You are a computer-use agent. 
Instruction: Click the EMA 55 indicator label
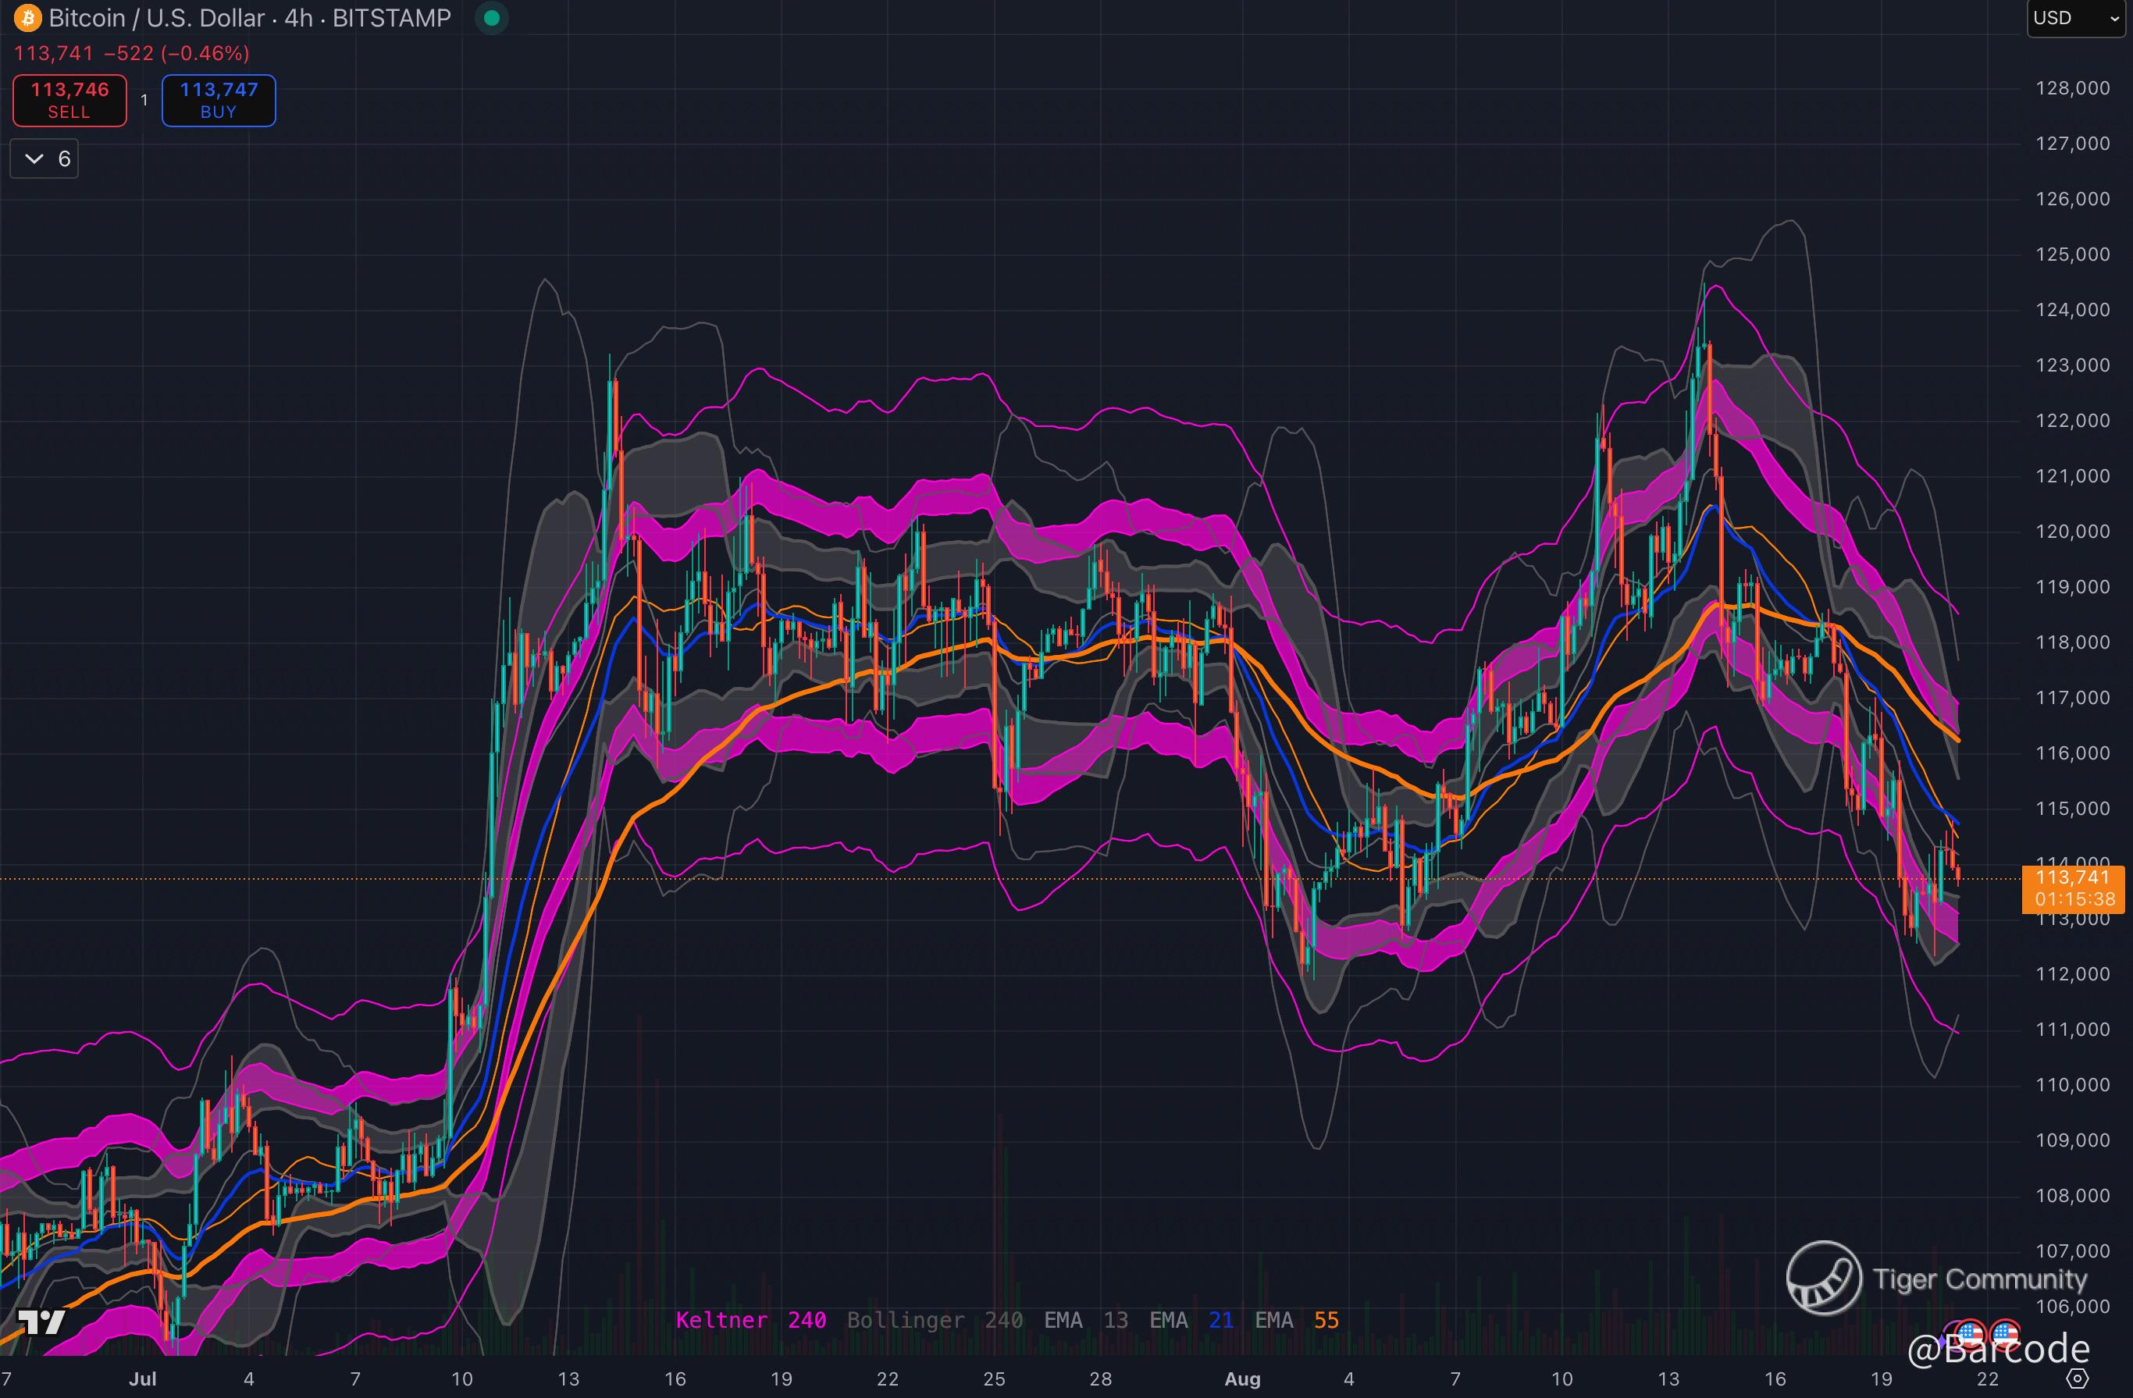pos(1296,1320)
